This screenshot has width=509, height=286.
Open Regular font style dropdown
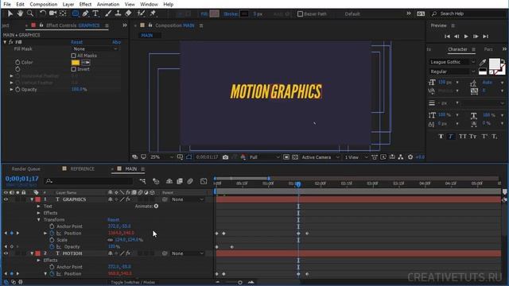453,71
